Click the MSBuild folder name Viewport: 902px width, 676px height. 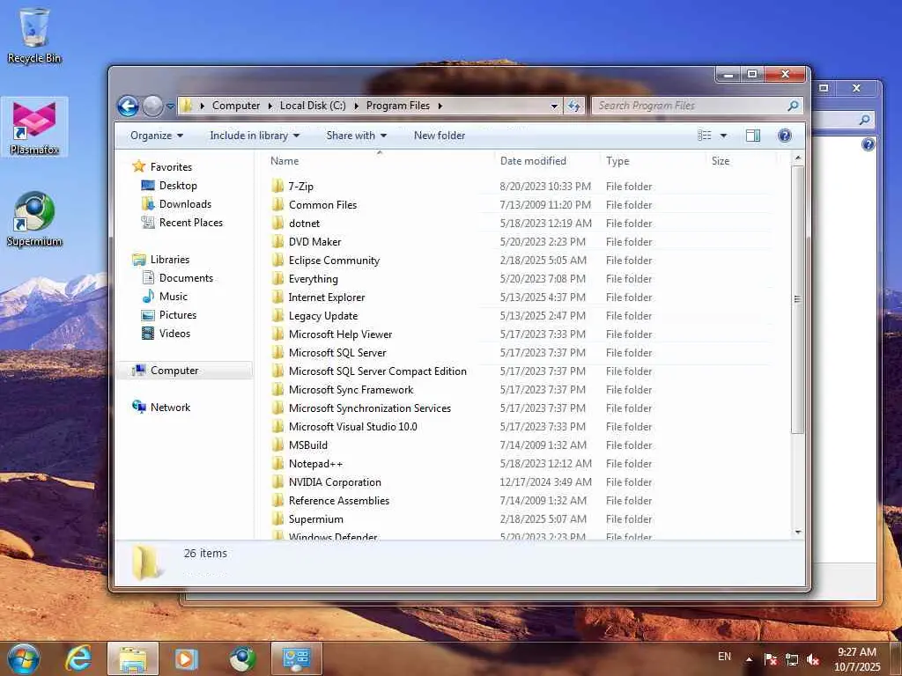(x=308, y=445)
